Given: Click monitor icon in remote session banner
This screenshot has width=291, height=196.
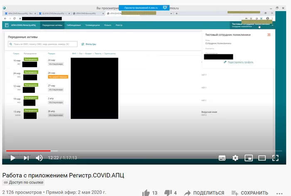Looking at the screenshot, I should click(x=165, y=7).
